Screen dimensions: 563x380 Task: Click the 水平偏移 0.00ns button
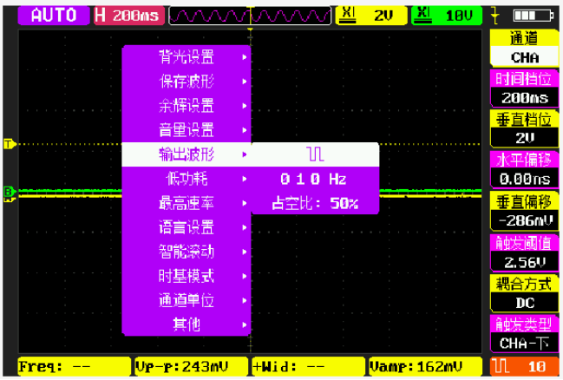(x=524, y=169)
